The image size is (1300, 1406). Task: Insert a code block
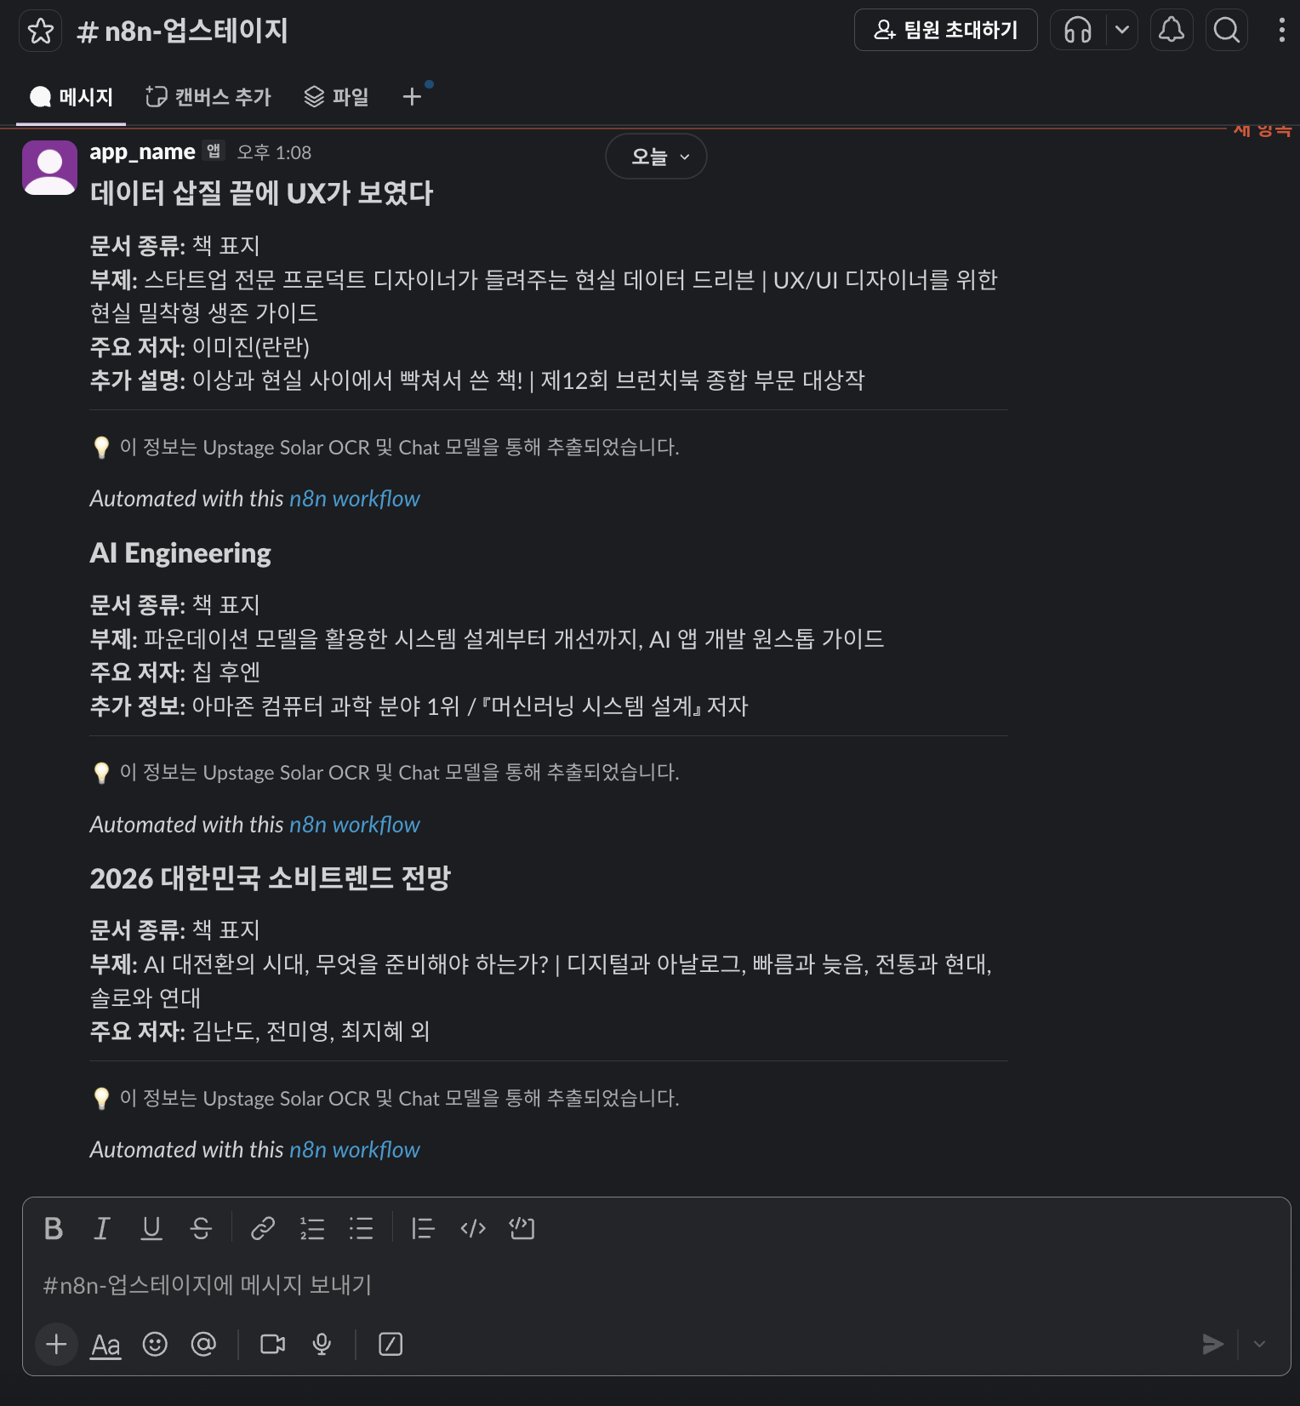522,1228
